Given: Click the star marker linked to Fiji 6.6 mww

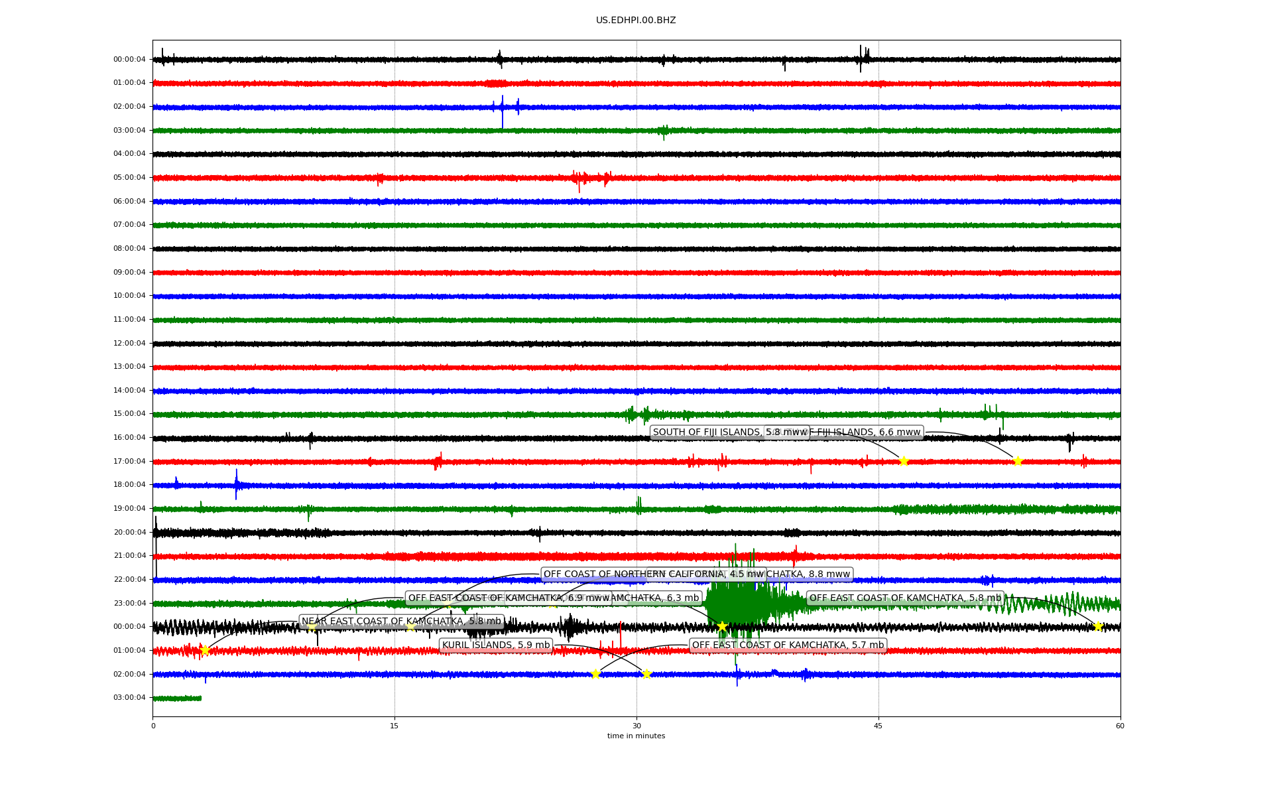Looking at the screenshot, I should click(x=1018, y=461).
